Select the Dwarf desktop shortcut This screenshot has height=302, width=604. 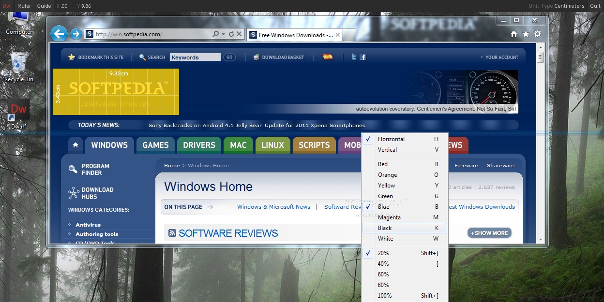pos(19,115)
